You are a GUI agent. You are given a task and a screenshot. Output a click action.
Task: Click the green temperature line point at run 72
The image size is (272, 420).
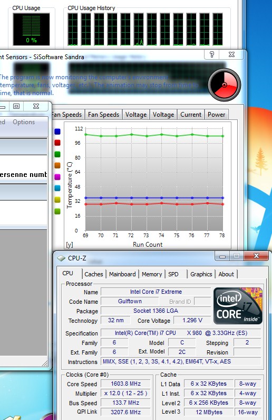pos(131,135)
